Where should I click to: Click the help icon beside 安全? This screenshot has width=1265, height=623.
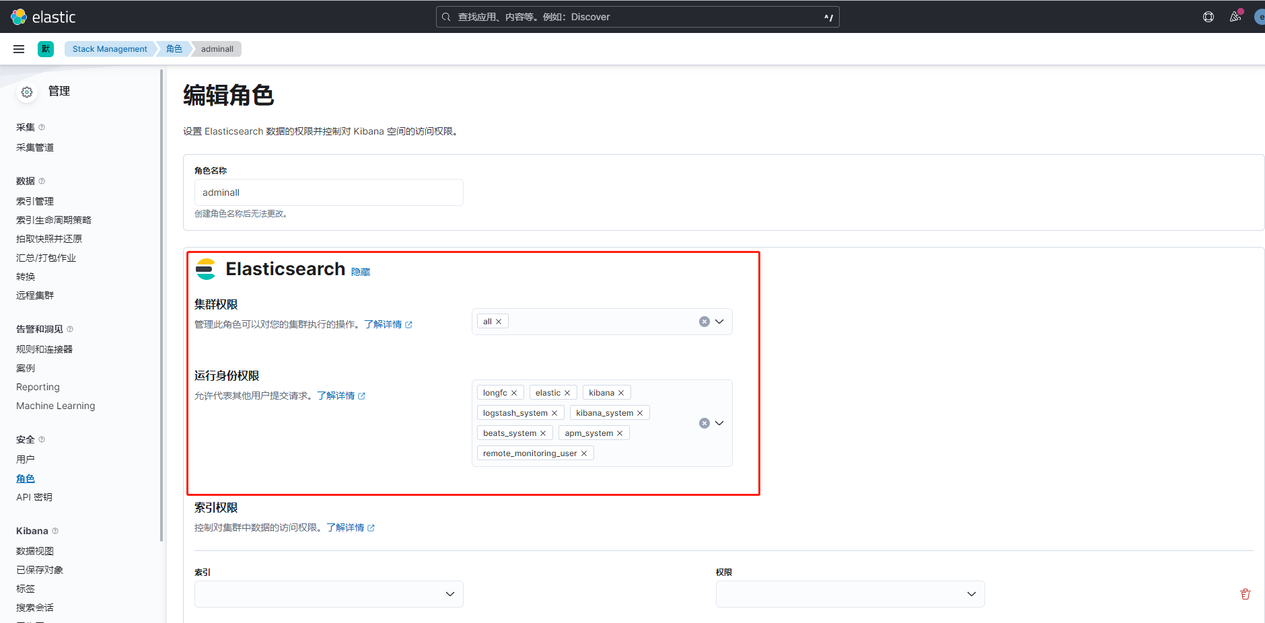(x=42, y=439)
